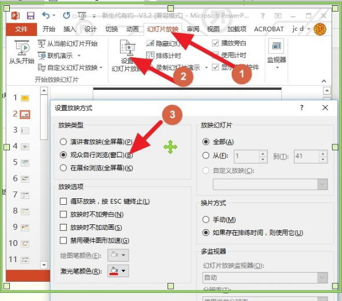342x301 pixels.
Task: Open the 审阅 tab
Action: coord(193,29)
